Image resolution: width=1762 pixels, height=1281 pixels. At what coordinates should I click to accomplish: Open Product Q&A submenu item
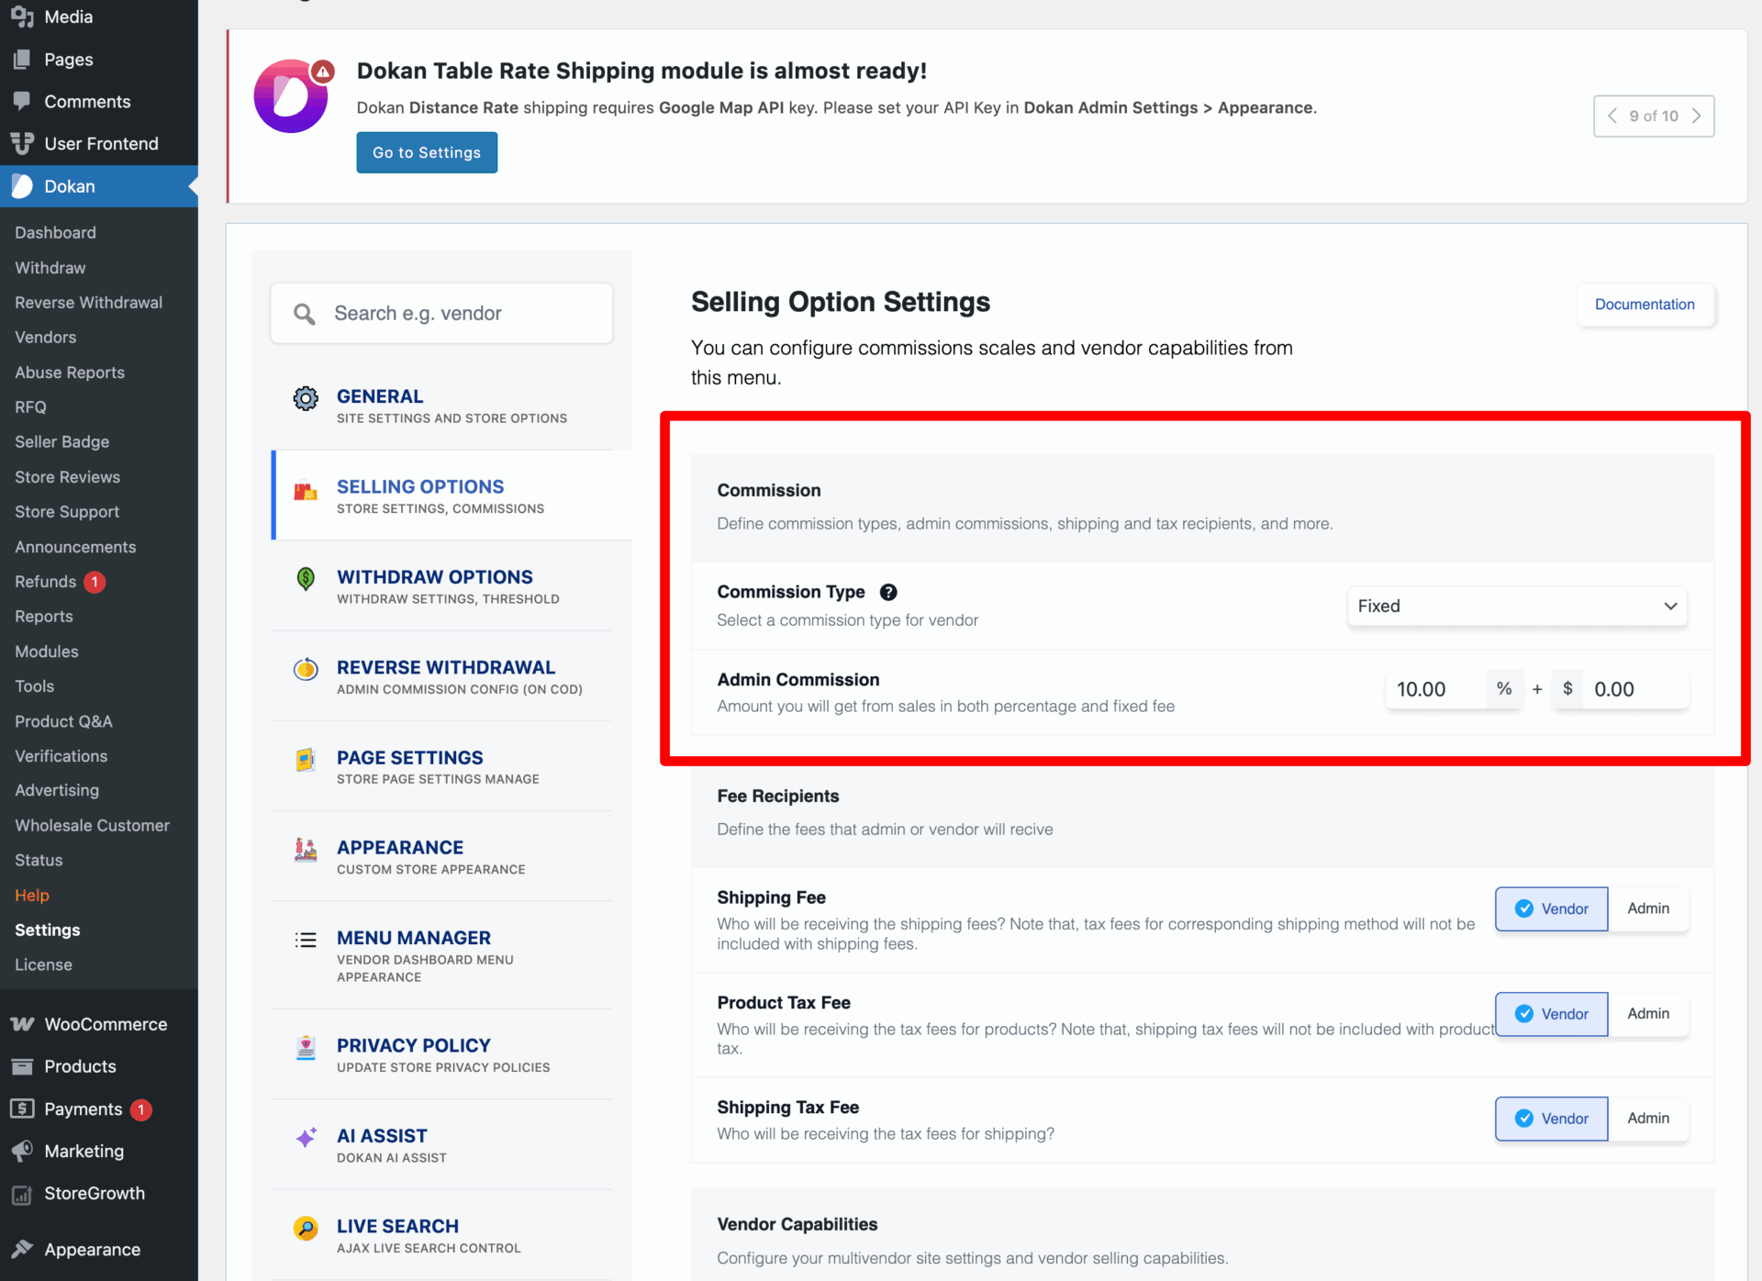click(x=63, y=721)
